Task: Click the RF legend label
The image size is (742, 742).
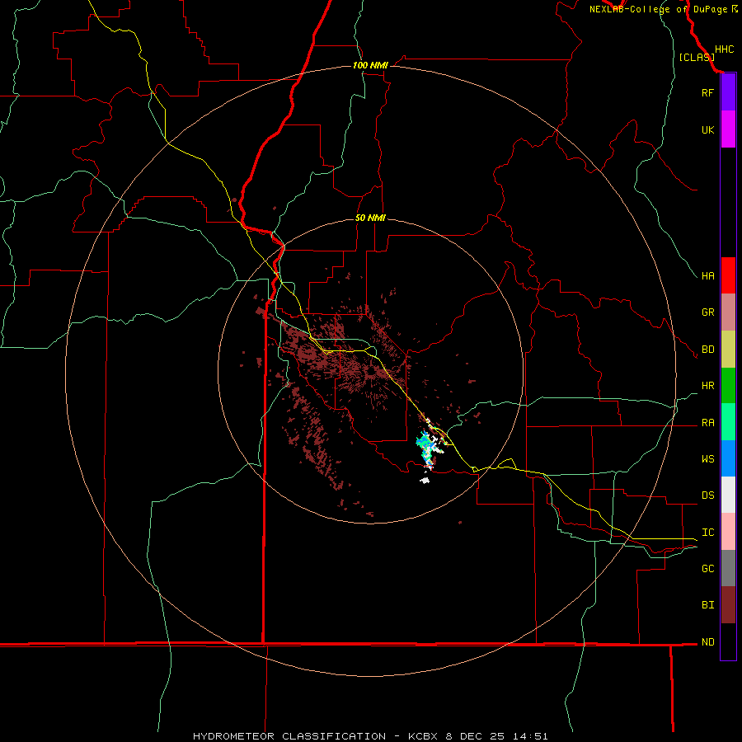Action: (x=707, y=92)
